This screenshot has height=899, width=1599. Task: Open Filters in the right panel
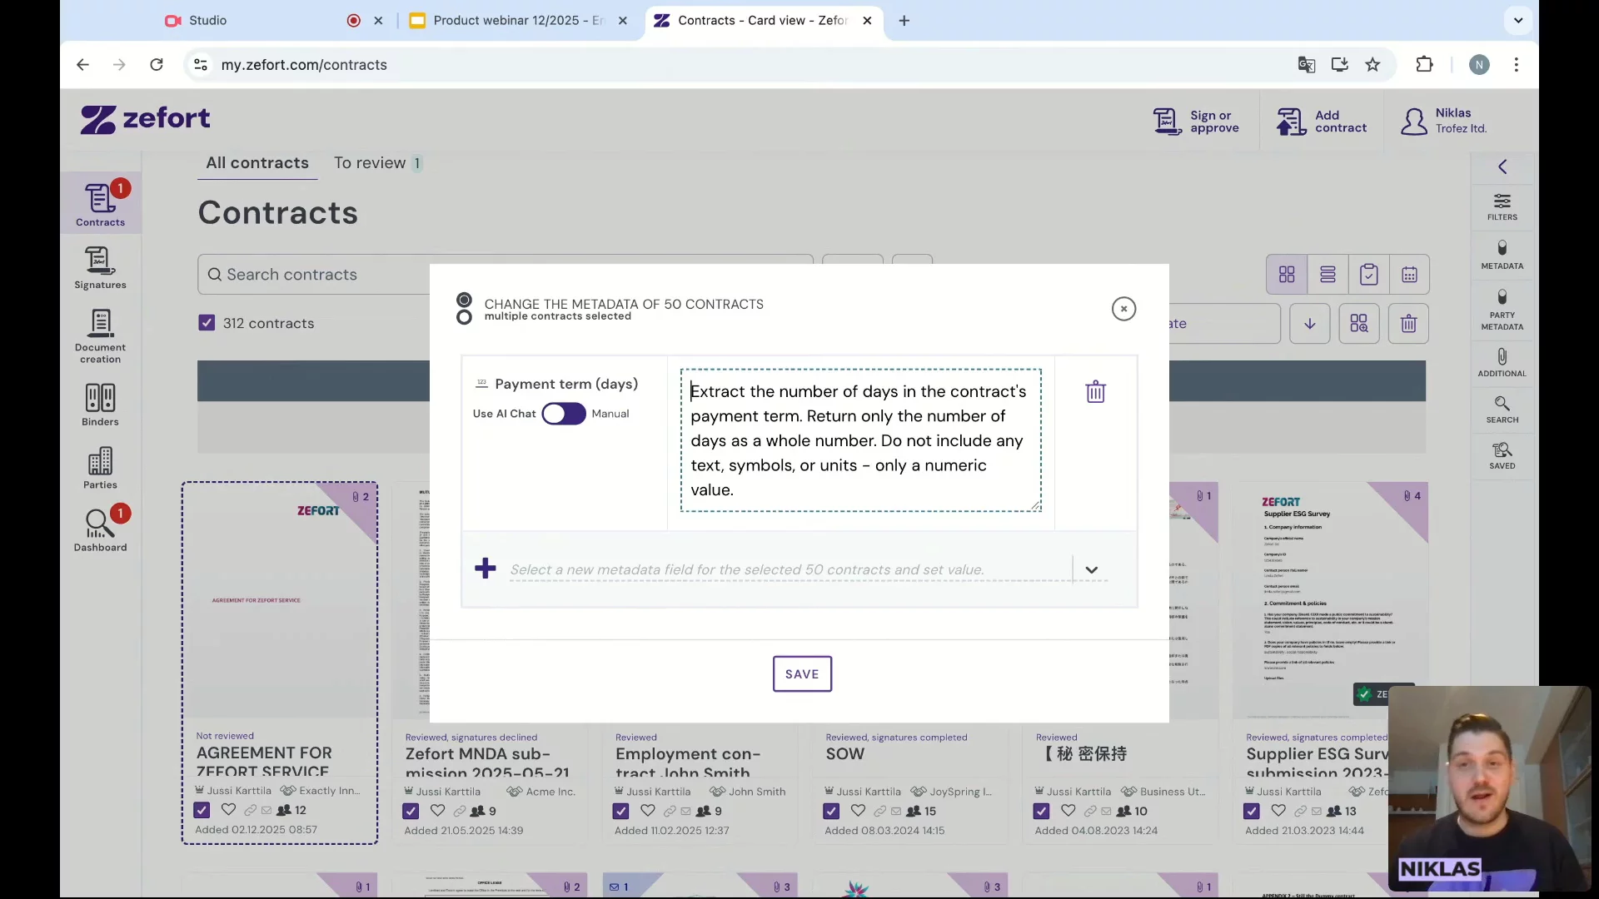coord(1502,206)
